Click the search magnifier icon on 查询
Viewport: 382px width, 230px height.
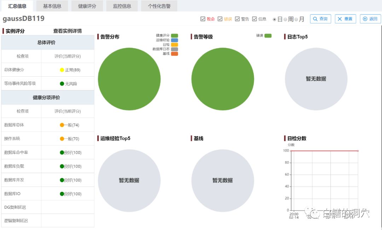click(x=315, y=19)
